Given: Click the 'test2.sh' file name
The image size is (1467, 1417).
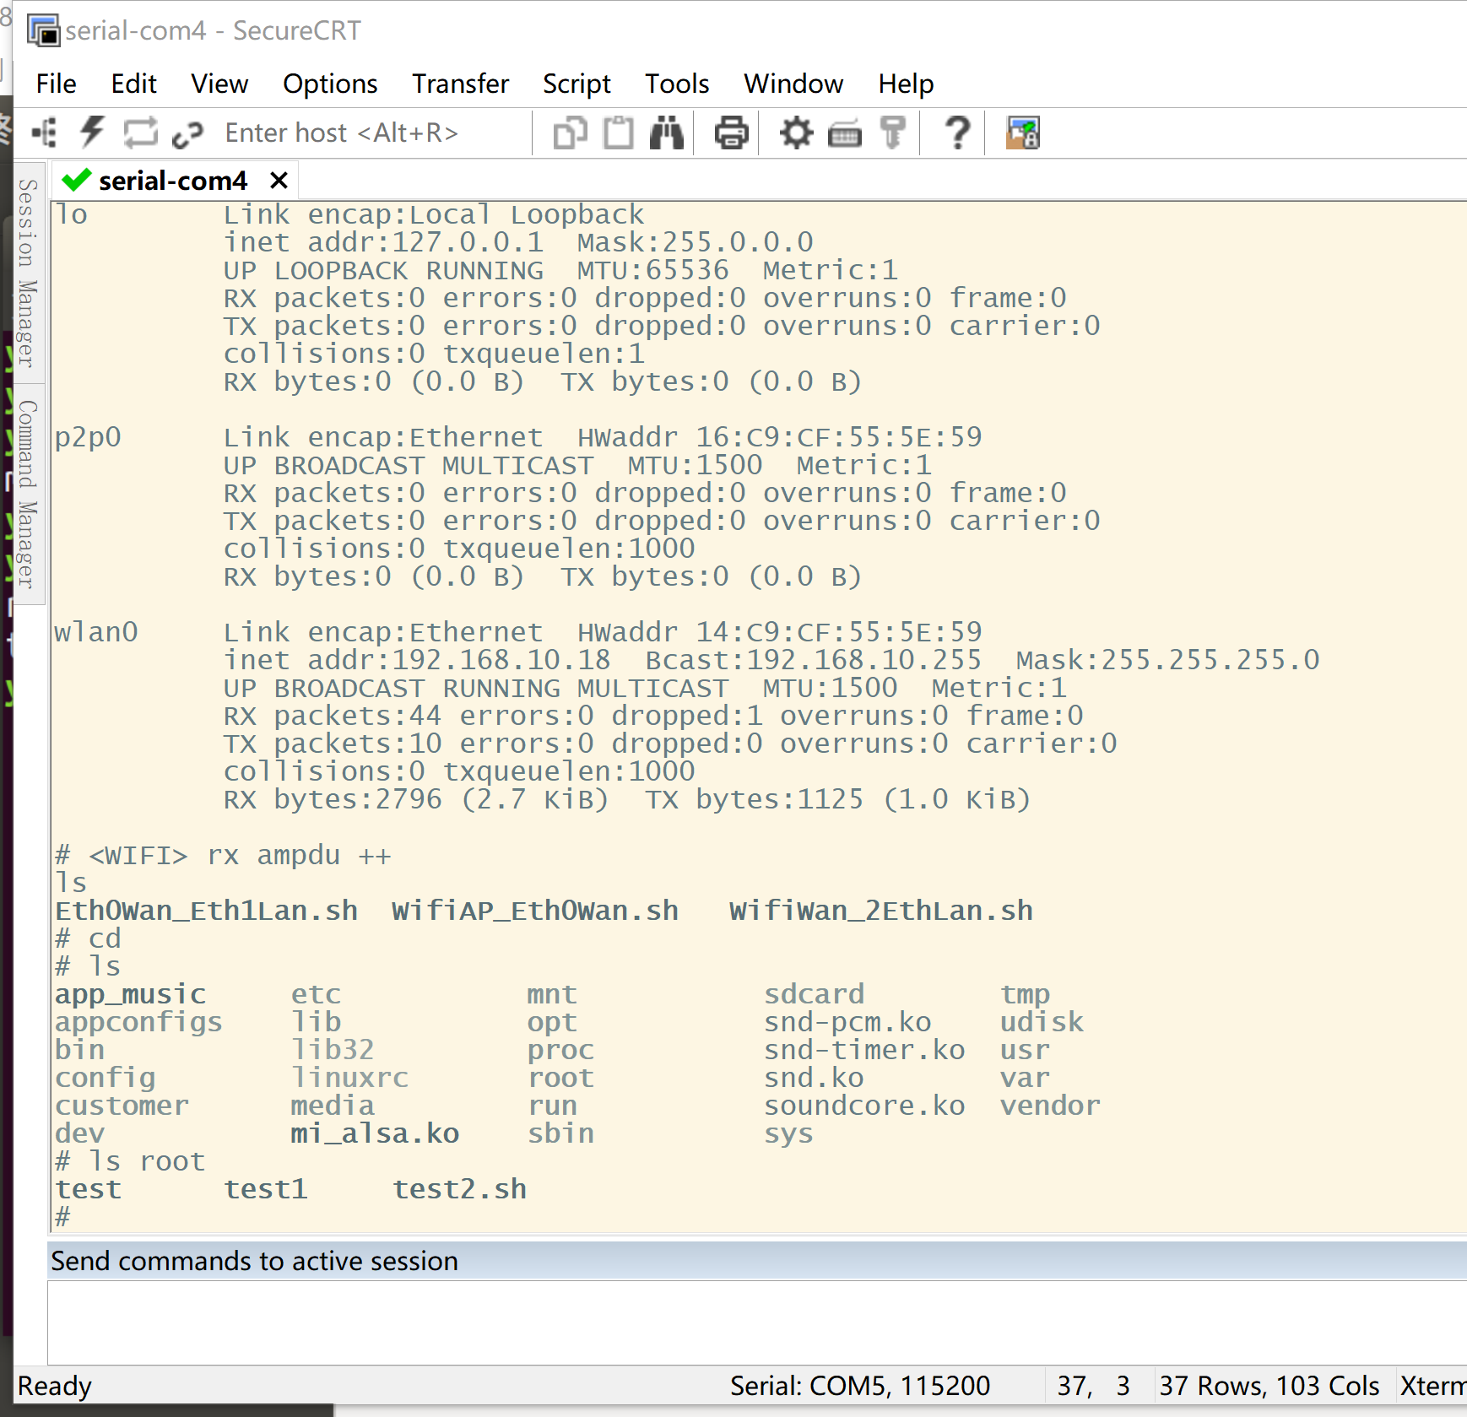Looking at the screenshot, I should [459, 1189].
